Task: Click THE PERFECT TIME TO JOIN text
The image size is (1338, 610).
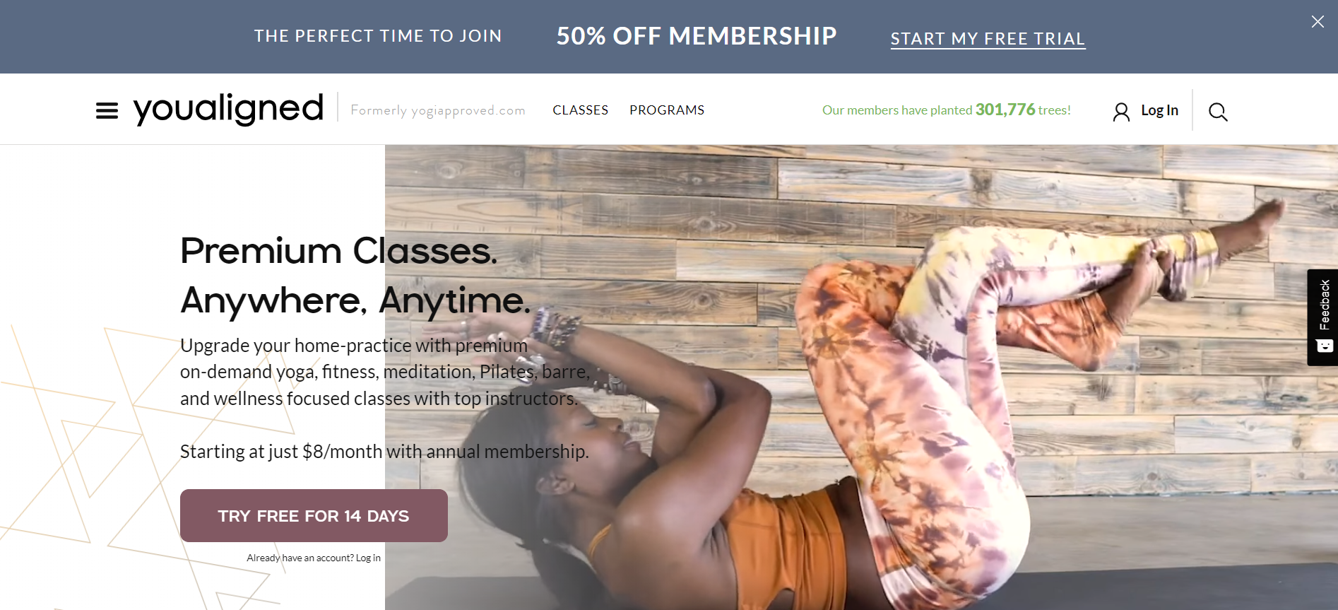Action: tap(378, 36)
